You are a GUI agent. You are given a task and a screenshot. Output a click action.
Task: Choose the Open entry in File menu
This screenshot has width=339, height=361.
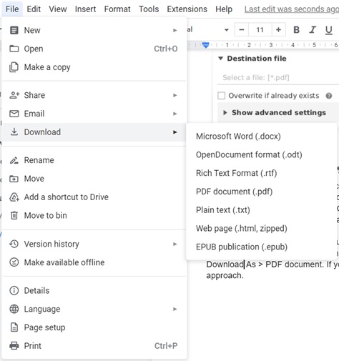point(94,49)
